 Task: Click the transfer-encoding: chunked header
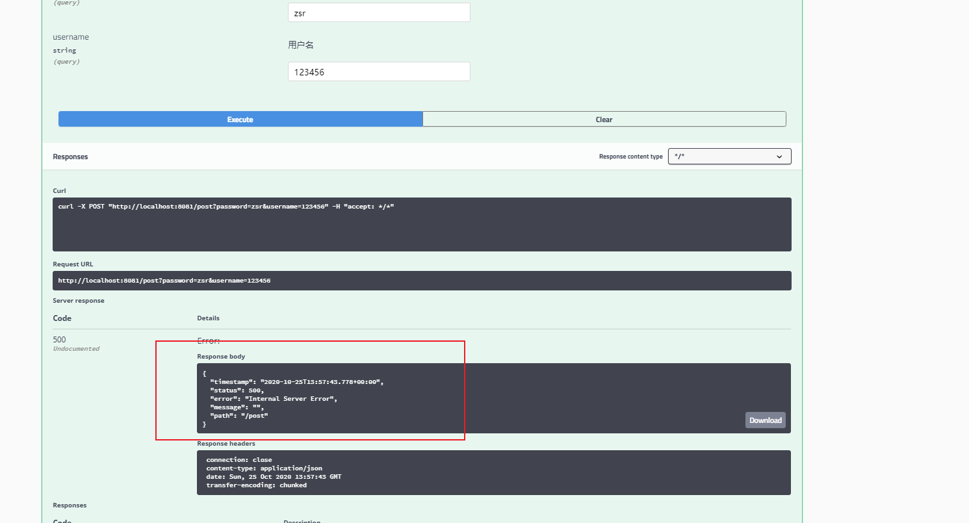256,485
